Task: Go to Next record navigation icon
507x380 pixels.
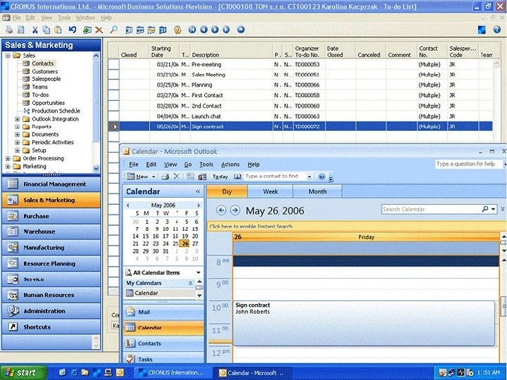Action: click(215, 30)
